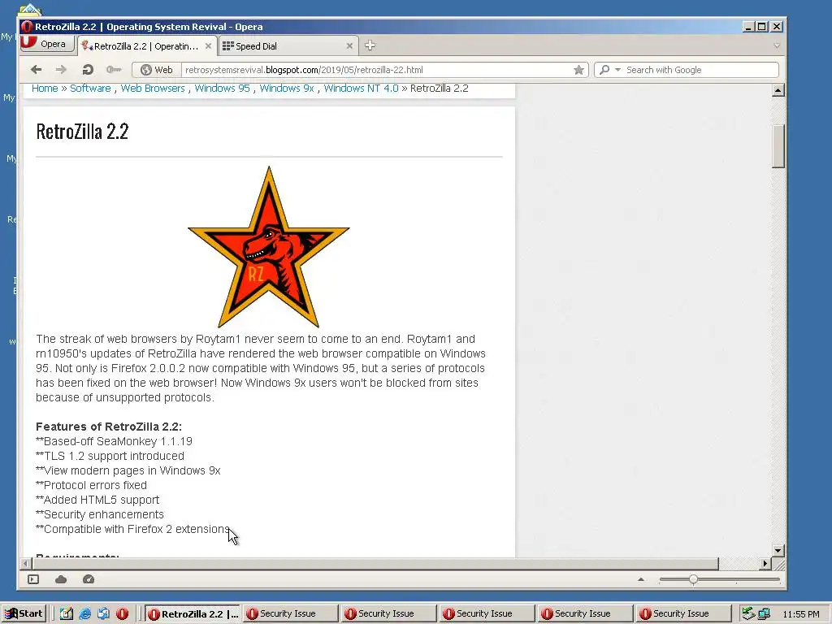Click the Based-off SeaMonkey 1.1.19 line
Image resolution: width=832 pixels, height=624 pixels.
(114, 441)
